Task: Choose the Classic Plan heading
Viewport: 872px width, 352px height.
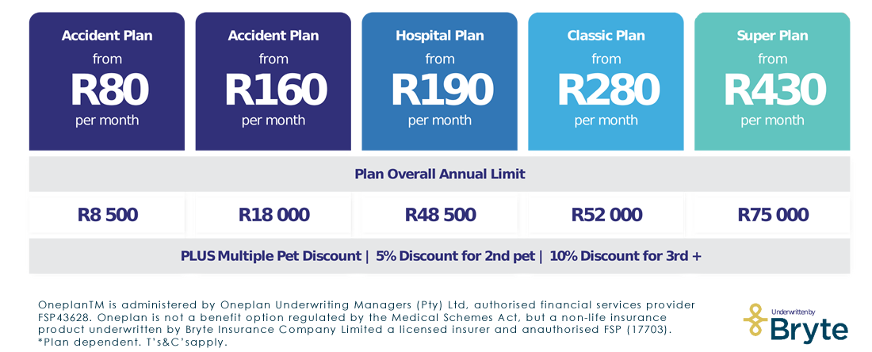Action: [606, 36]
